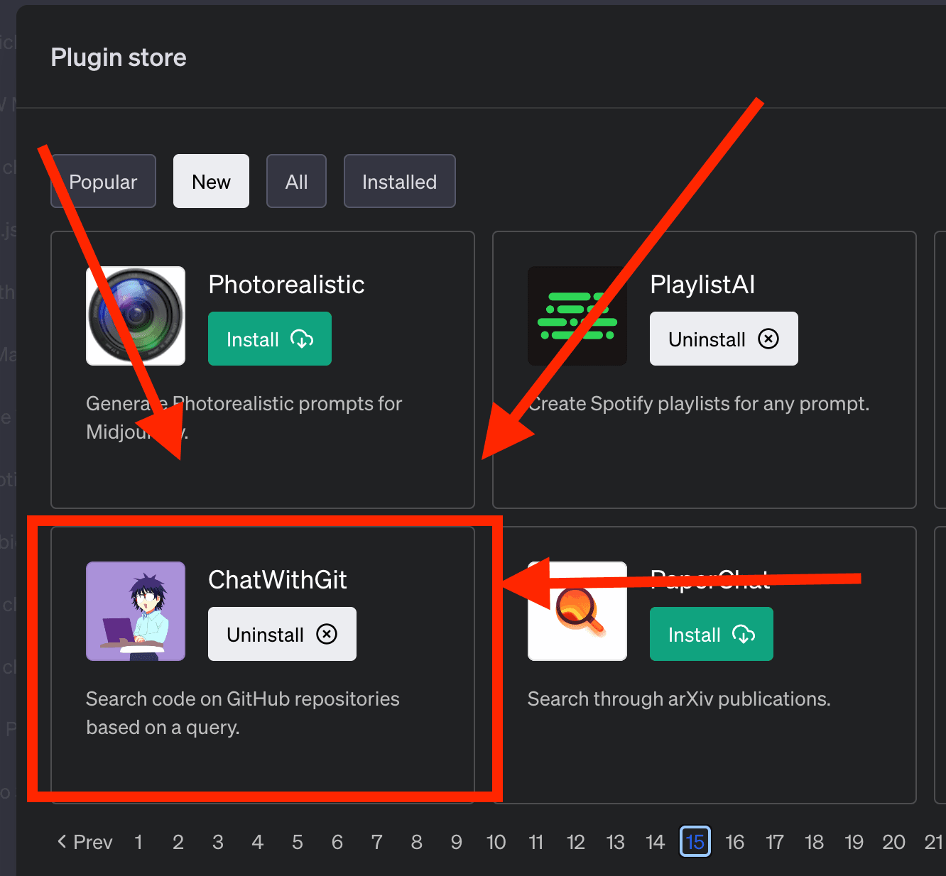Click the Photorealistic camera lens icon
Screen dimensions: 946x876
(136, 316)
